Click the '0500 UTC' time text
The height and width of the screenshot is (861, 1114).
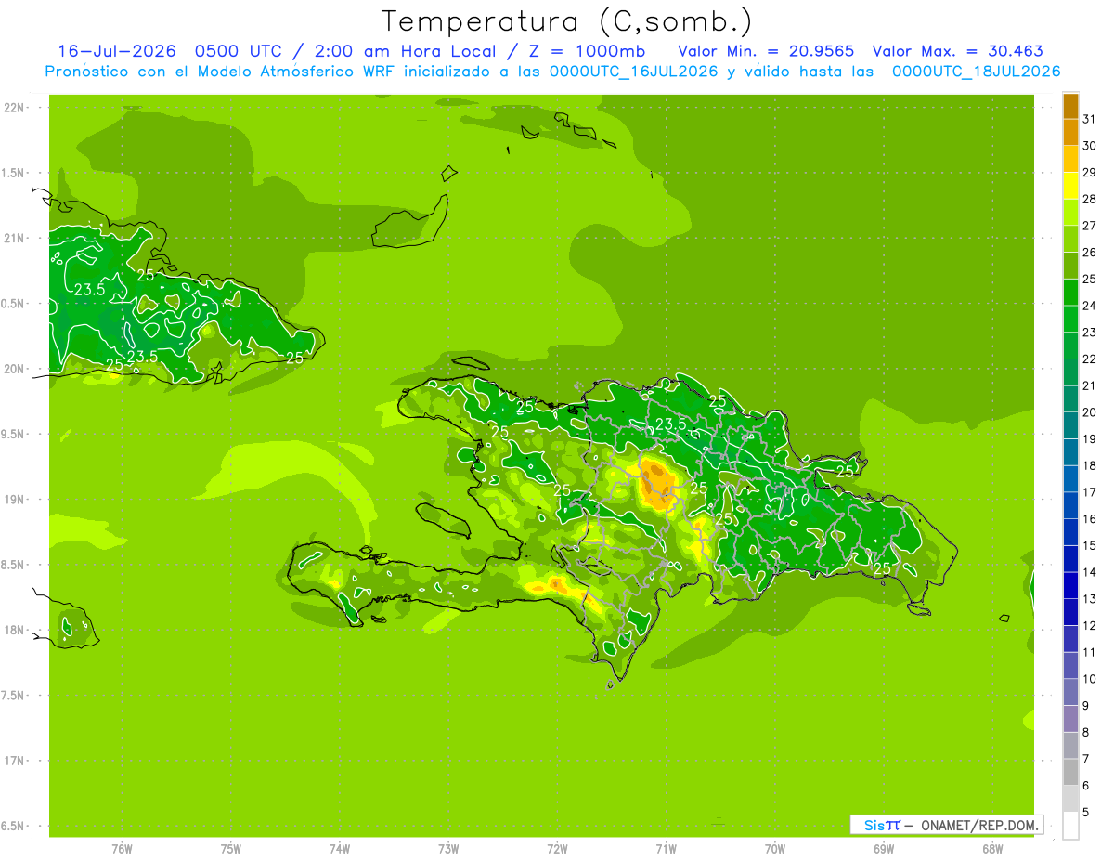click(238, 51)
